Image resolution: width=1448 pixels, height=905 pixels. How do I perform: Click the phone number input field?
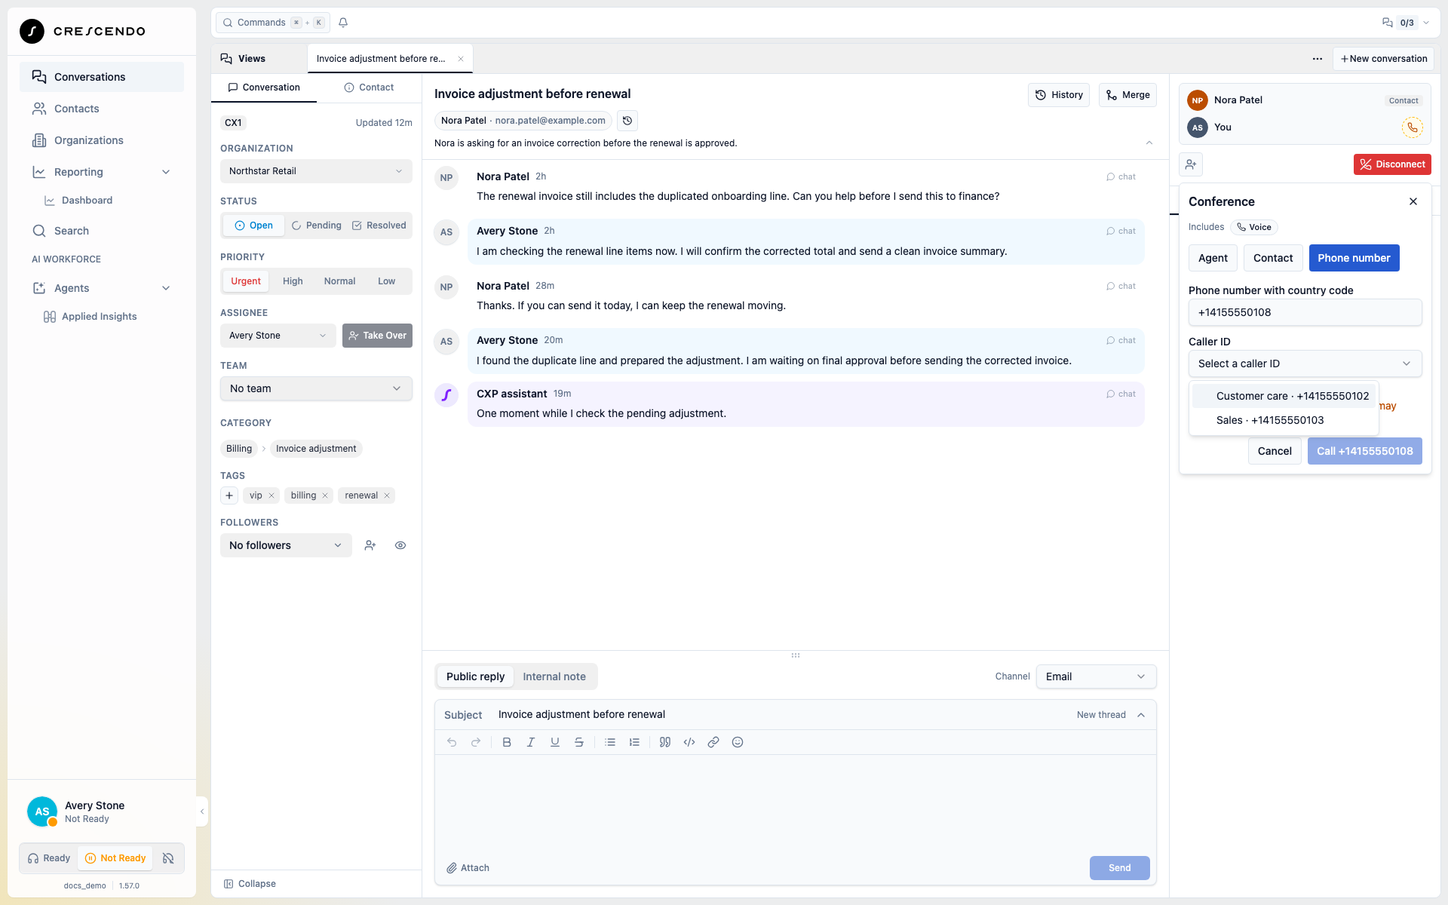(1305, 312)
